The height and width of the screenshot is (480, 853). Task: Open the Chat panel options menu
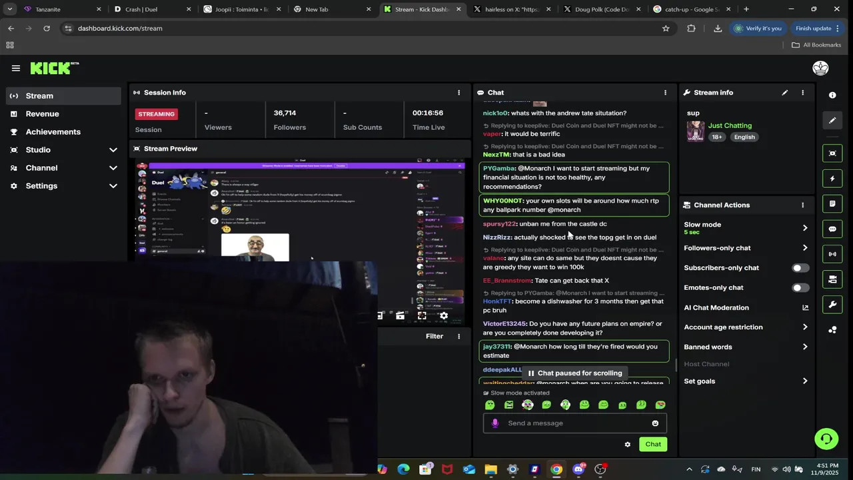[665, 93]
